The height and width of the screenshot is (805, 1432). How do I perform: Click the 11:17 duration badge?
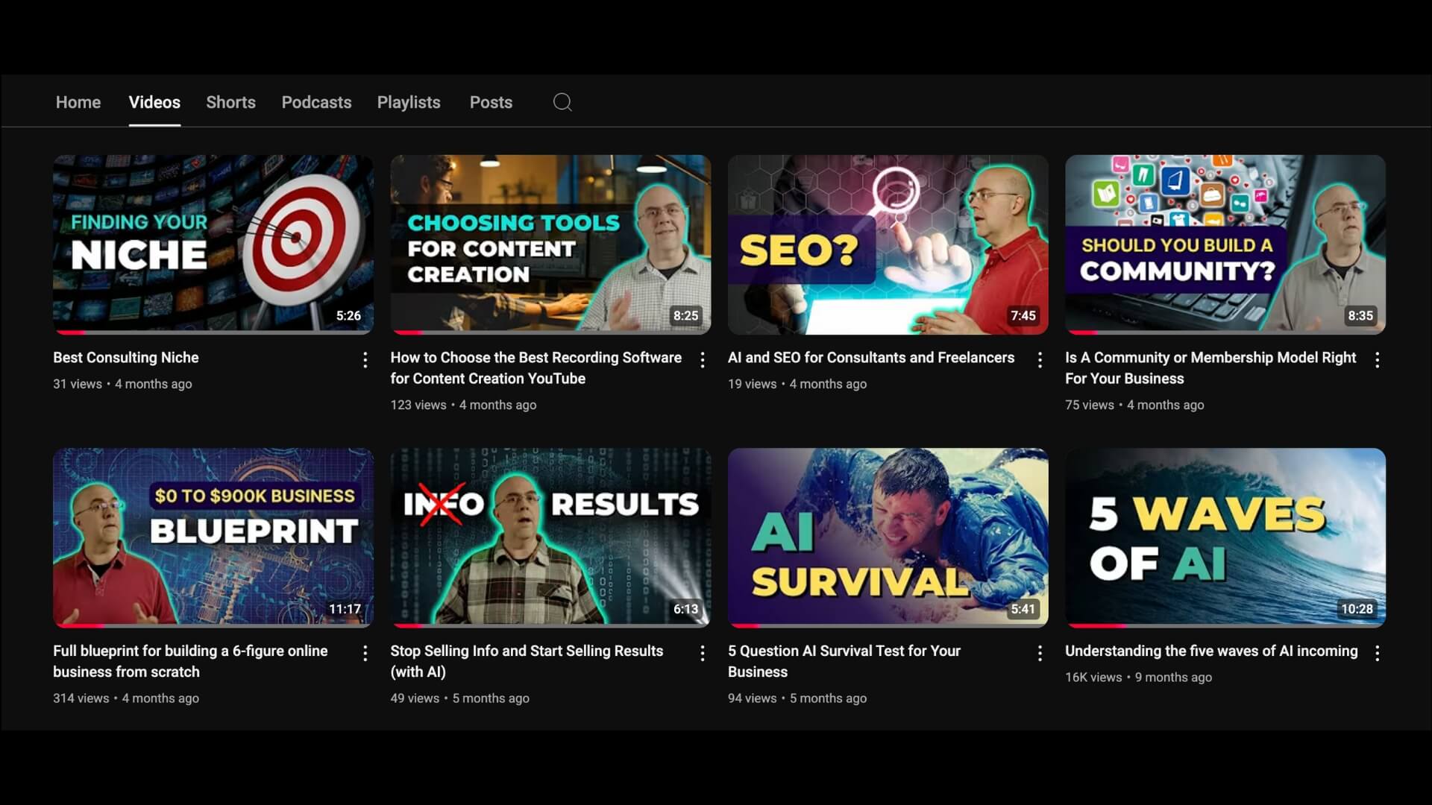[x=345, y=609]
